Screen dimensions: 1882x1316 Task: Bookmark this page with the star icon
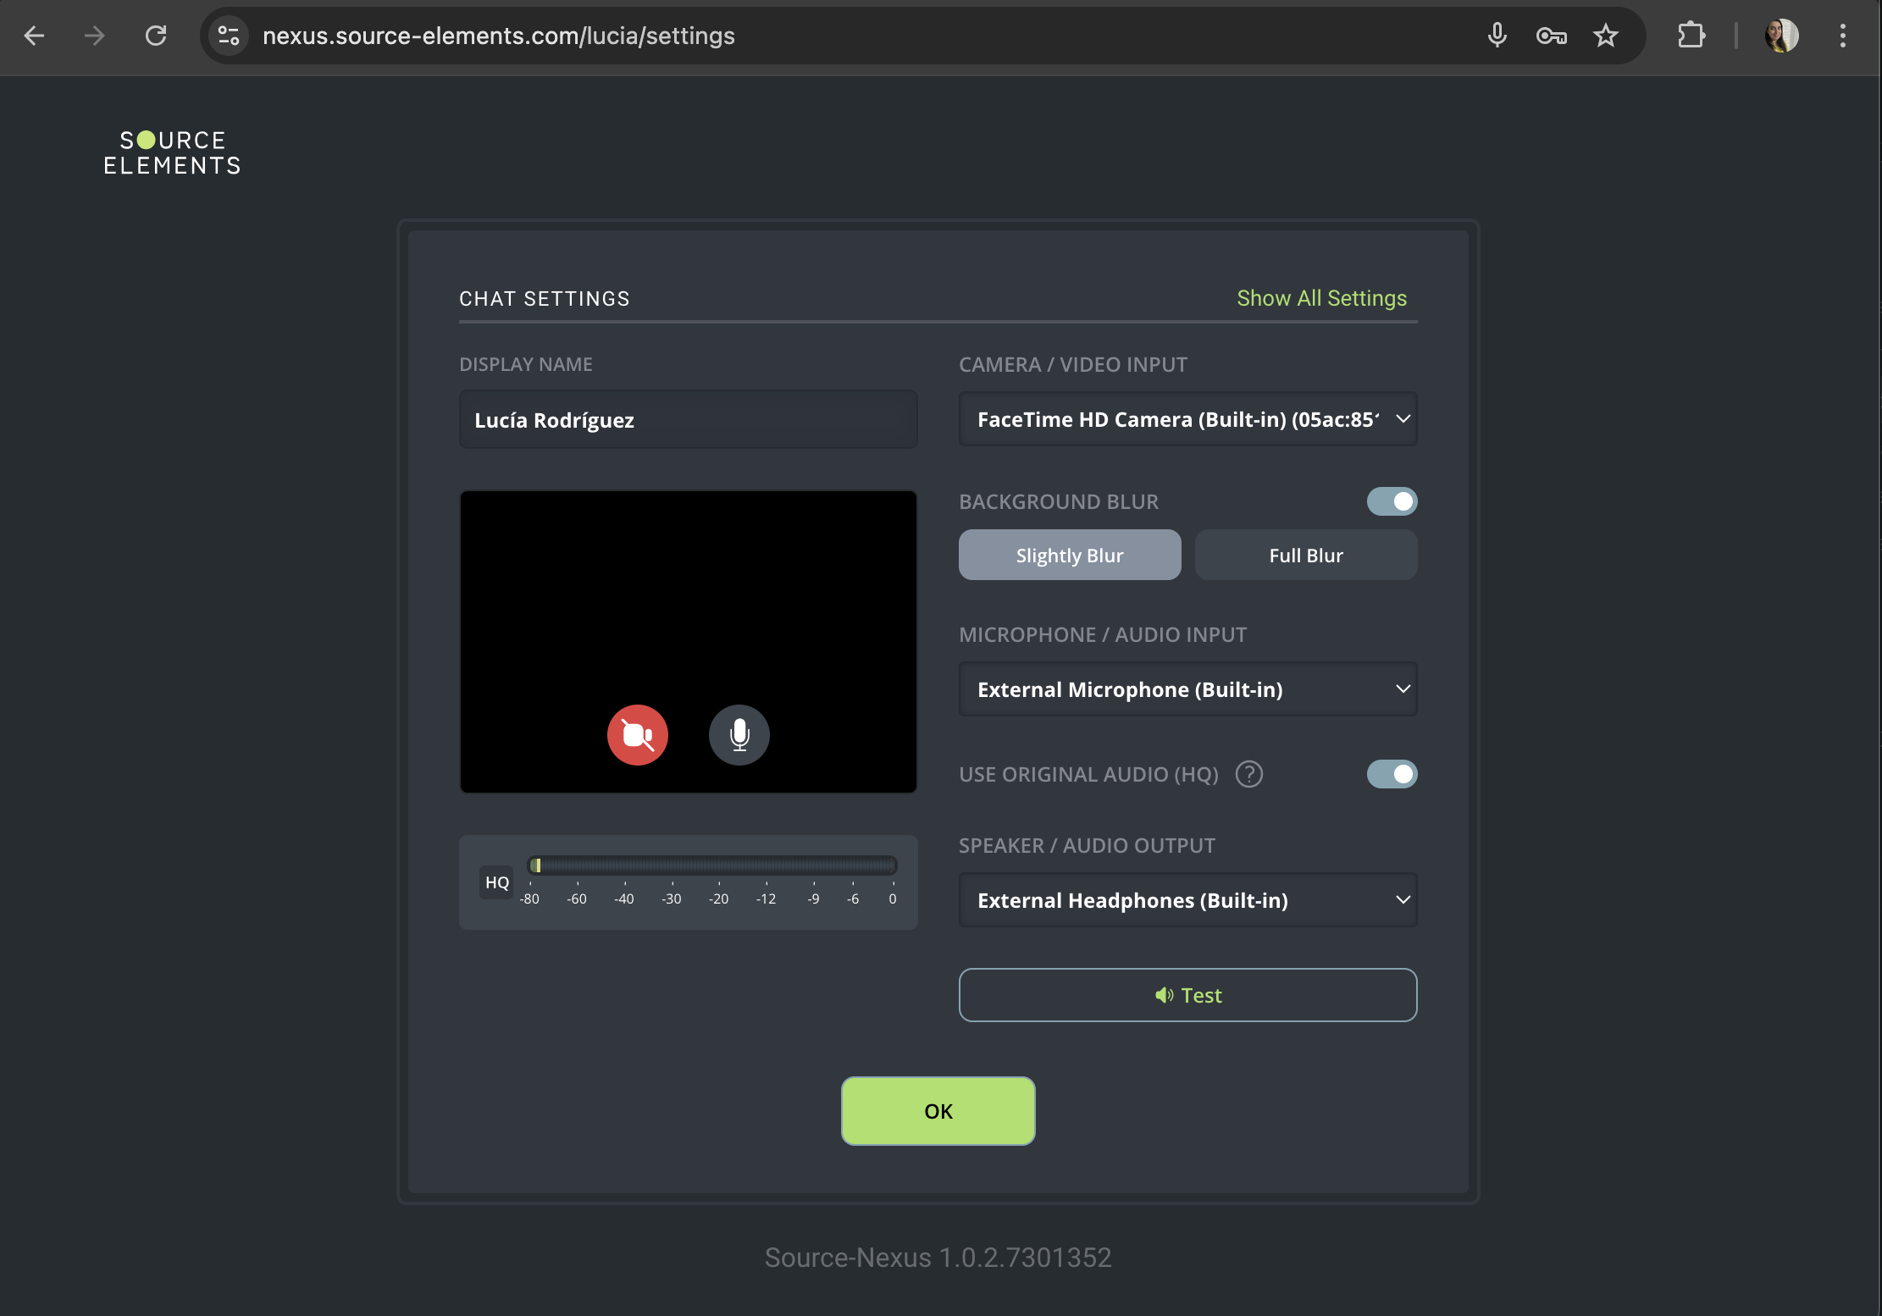click(1605, 36)
